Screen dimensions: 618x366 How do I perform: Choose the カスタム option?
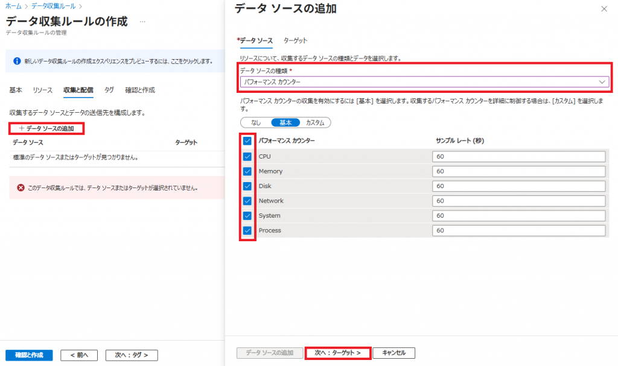(x=315, y=122)
